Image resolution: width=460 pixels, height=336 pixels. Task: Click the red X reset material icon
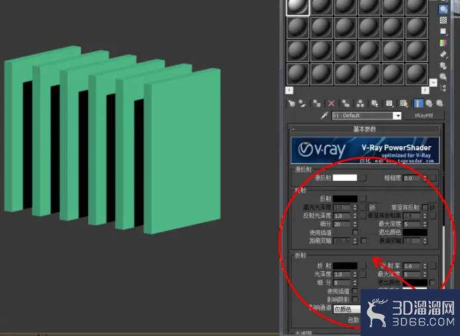point(331,103)
